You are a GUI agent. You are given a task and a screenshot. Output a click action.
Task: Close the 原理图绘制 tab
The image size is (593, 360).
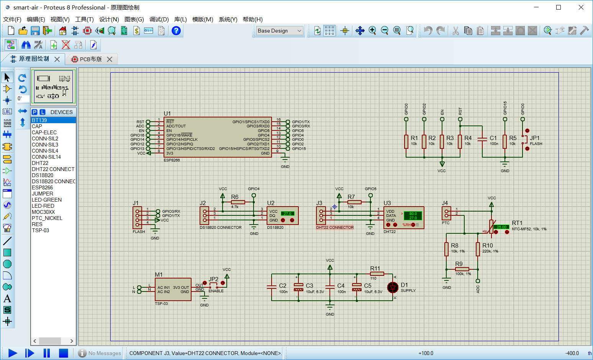click(x=57, y=59)
